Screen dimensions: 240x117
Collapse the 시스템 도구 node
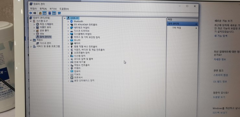click(x=31, y=21)
